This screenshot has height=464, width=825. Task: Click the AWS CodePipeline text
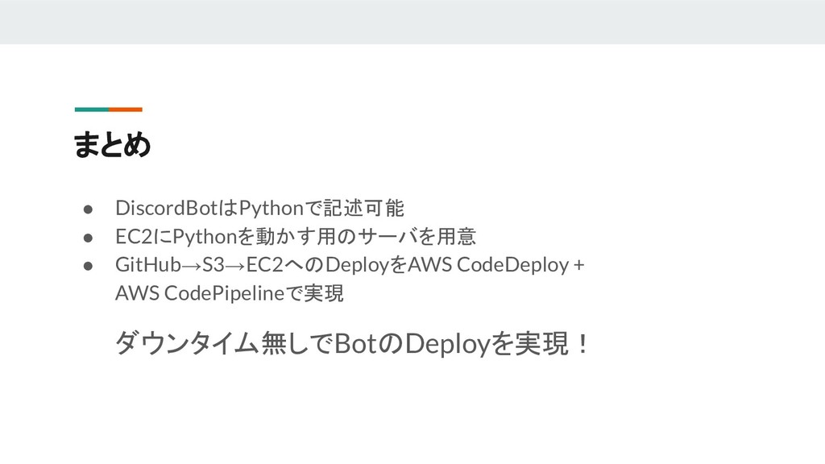pos(200,293)
